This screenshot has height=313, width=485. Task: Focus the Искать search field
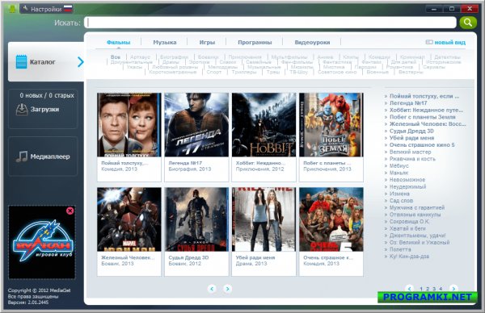tap(270, 23)
